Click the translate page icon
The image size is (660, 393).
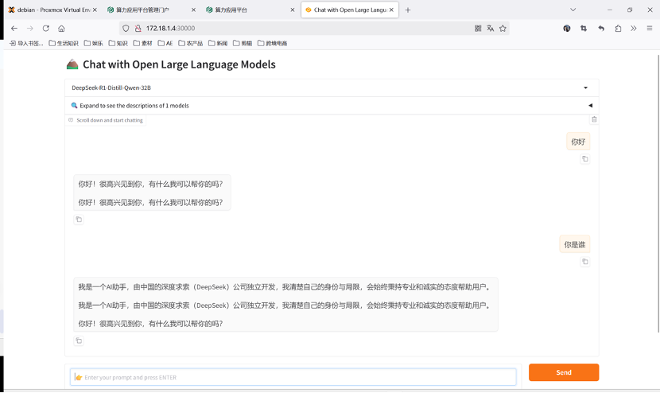pos(491,28)
